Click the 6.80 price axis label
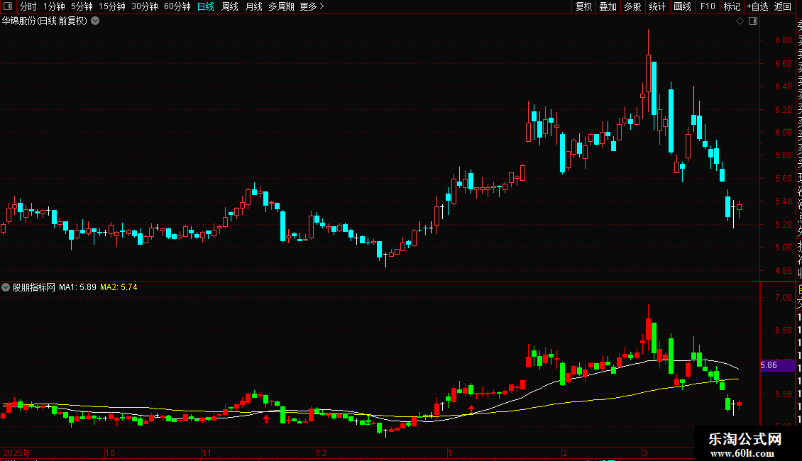 (783, 40)
